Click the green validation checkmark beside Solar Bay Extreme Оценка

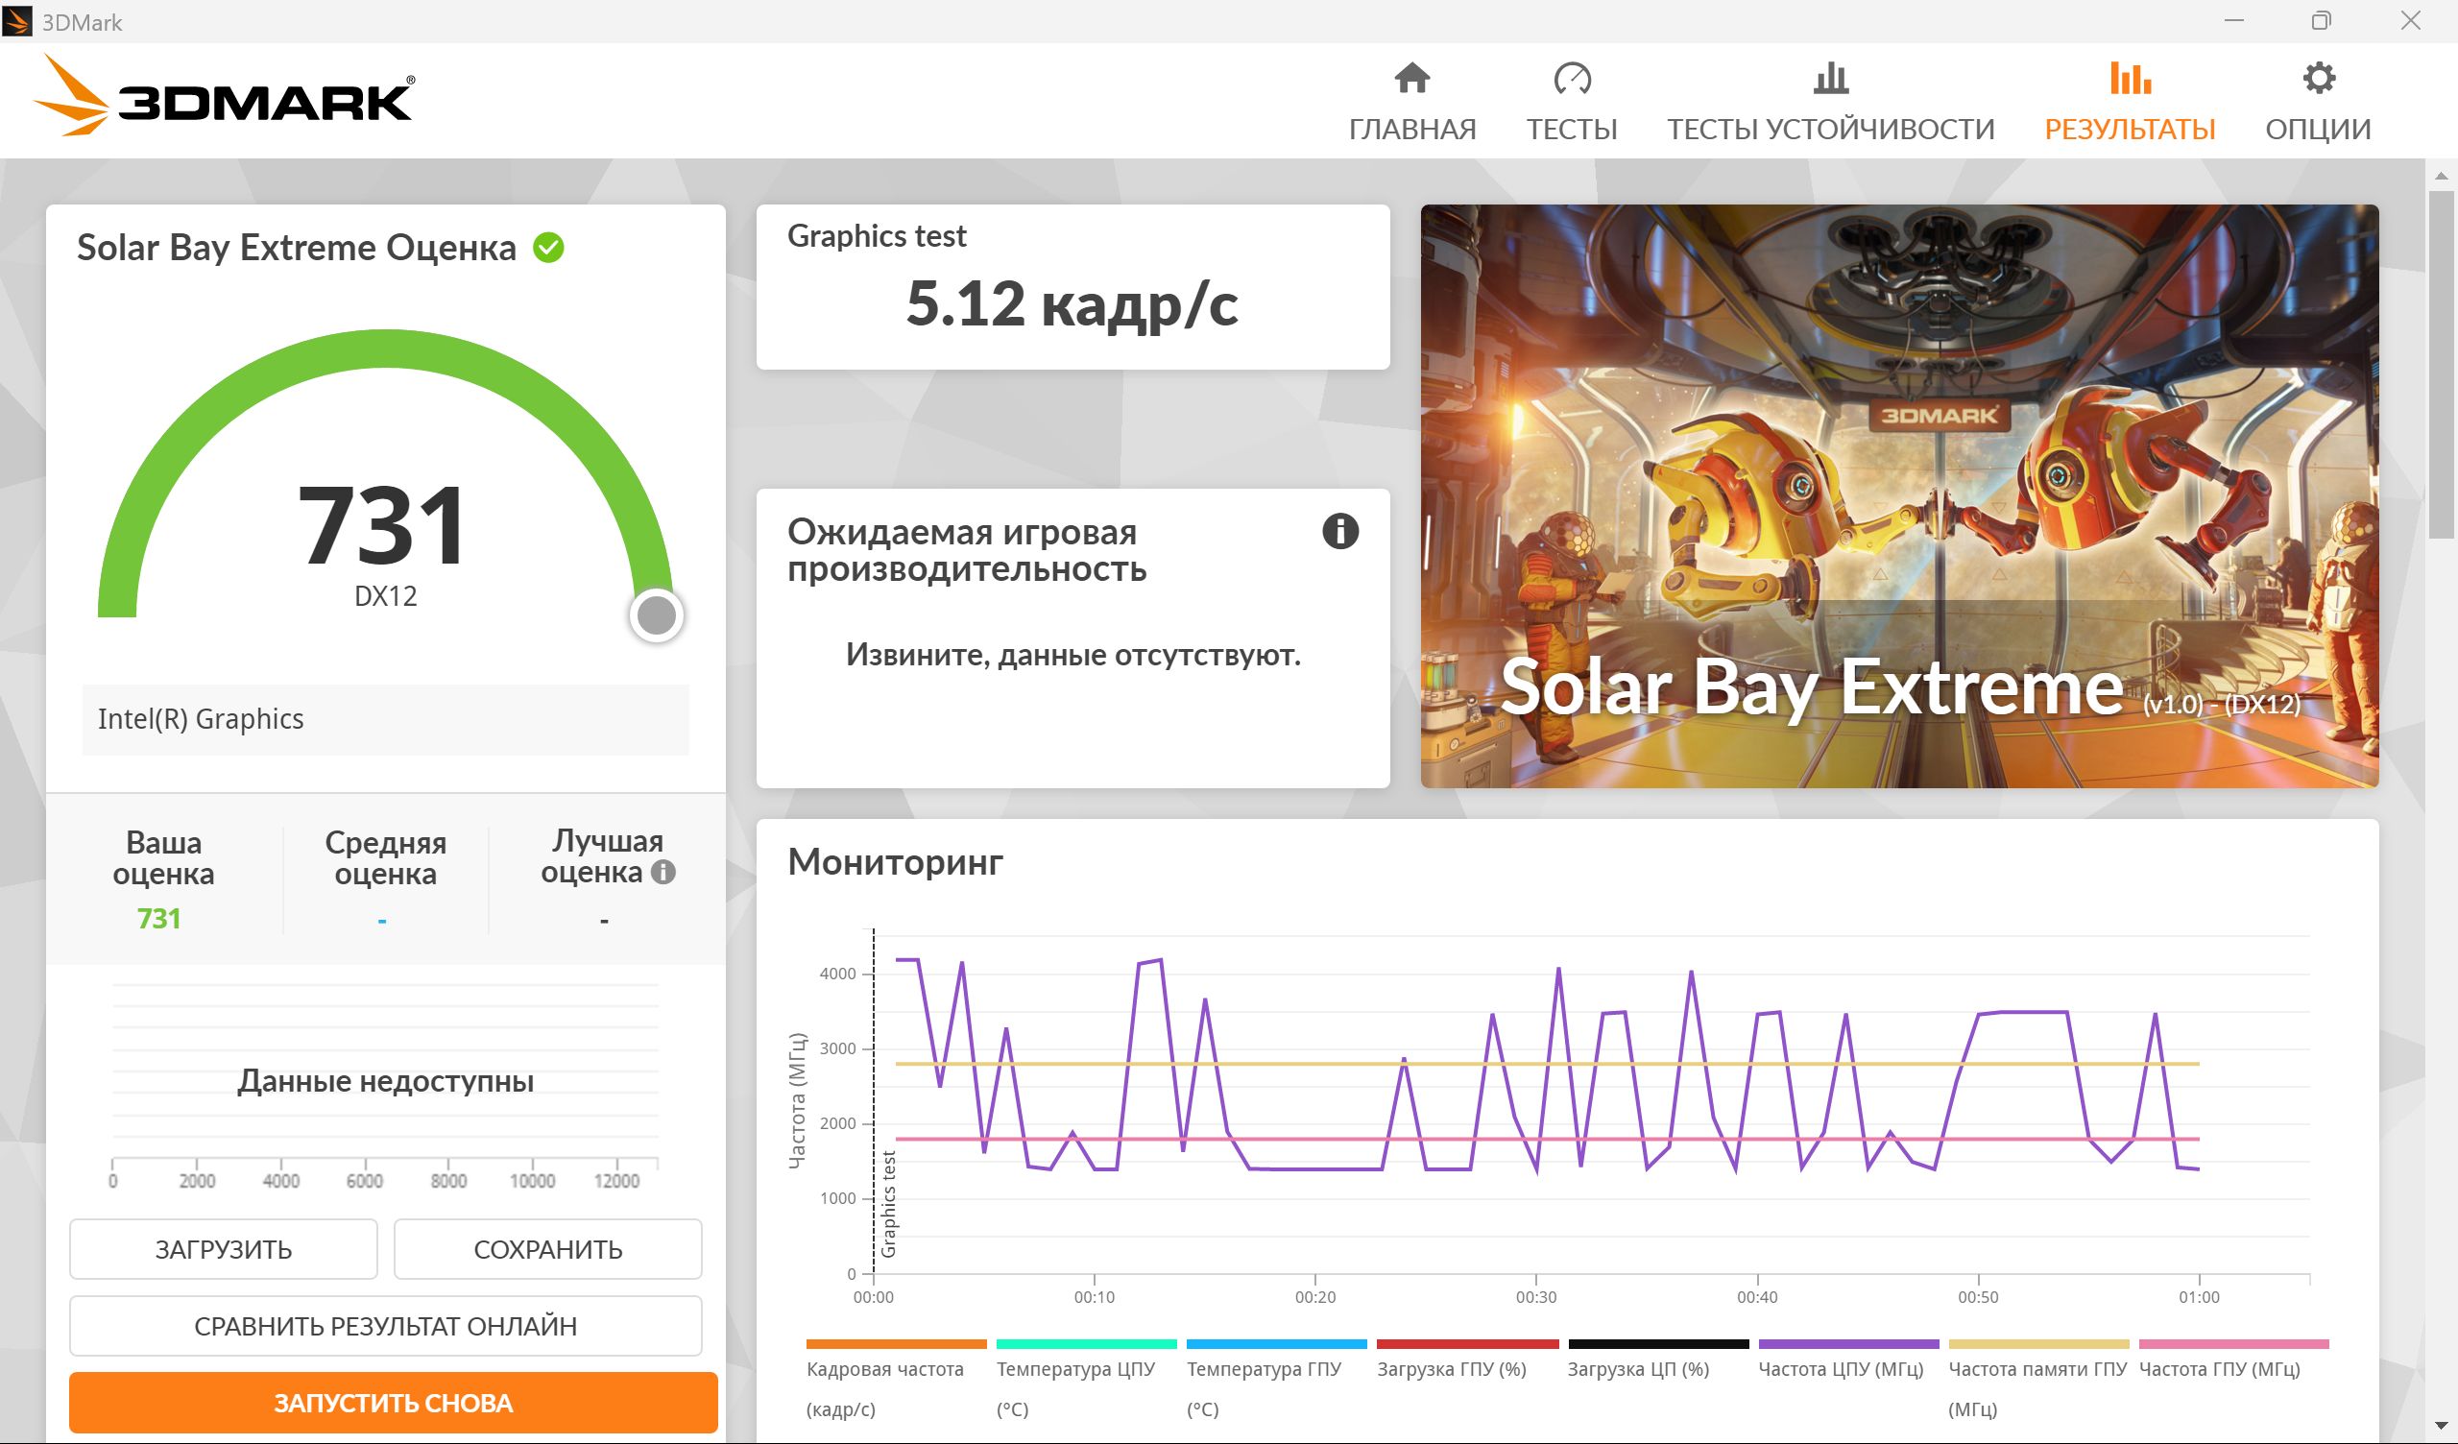pos(548,248)
